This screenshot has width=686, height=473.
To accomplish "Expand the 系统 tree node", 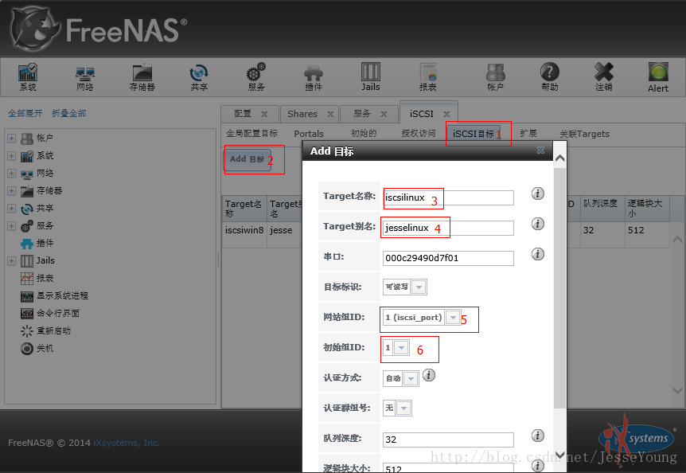I will (x=11, y=156).
